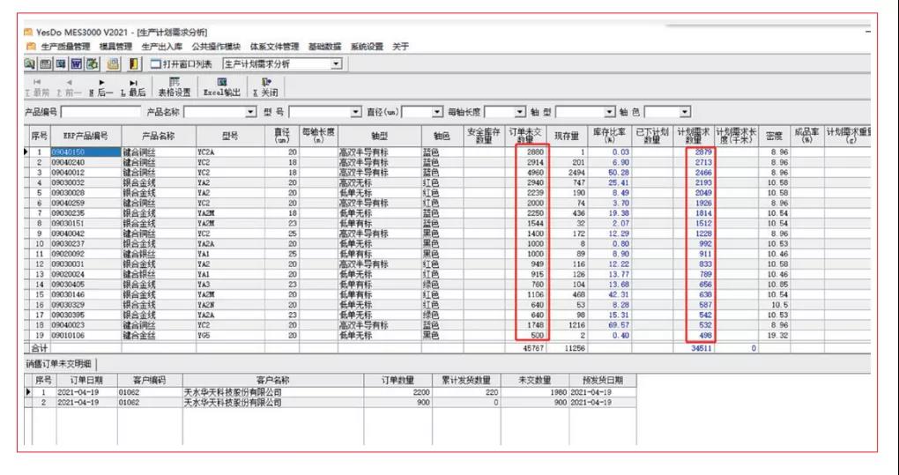The width and height of the screenshot is (899, 475).
Task: Click the blue W document icon in the toolbar
Action: 77,63
